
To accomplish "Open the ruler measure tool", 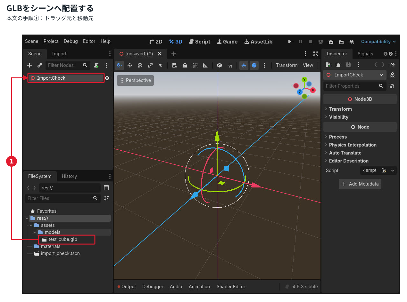I will [205, 65].
